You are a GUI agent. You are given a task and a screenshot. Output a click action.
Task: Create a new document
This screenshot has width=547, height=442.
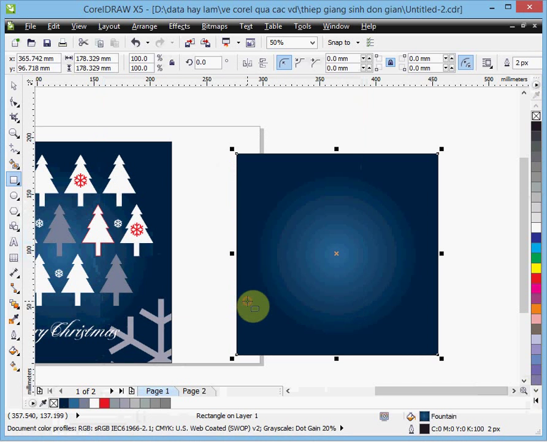coord(15,42)
